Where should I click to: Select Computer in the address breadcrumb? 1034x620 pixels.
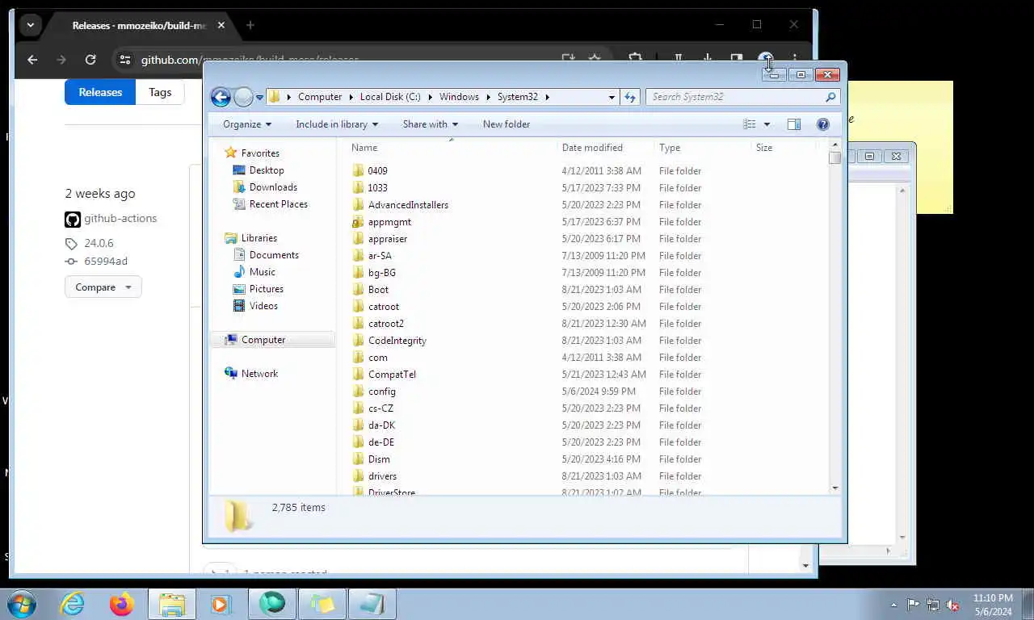pos(320,97)
